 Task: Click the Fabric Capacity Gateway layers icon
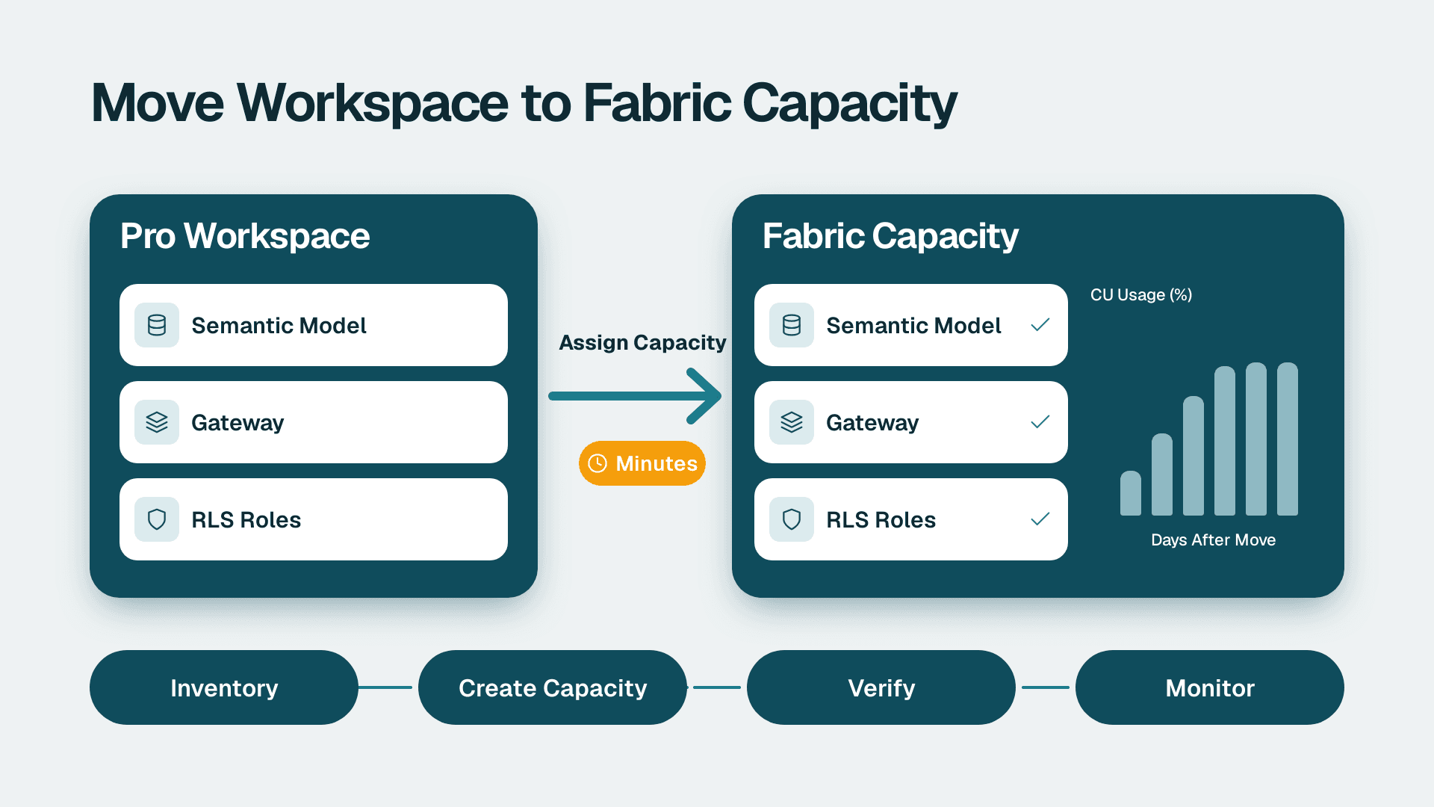pos(792,422)
